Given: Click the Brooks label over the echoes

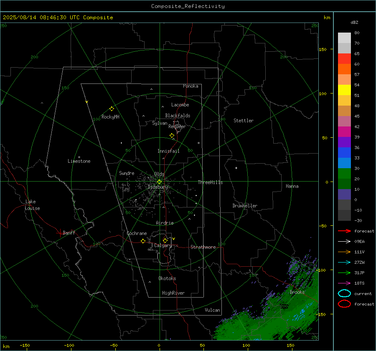Looking at the screenshot, I should 297,292.
